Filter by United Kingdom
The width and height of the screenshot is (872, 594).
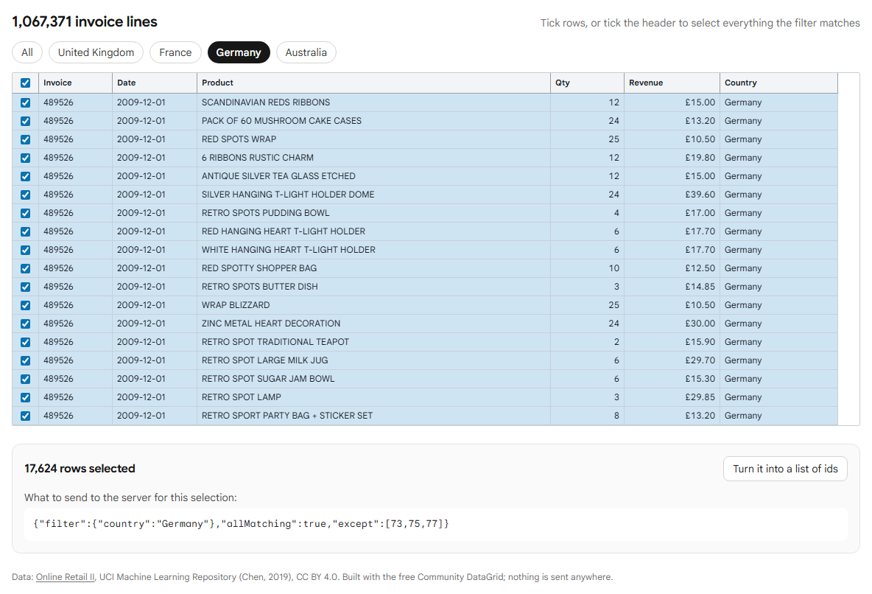click(x=96, y=52)
